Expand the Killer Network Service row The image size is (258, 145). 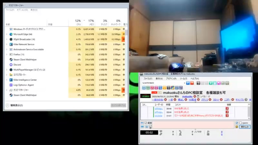[x=6, y=44]
